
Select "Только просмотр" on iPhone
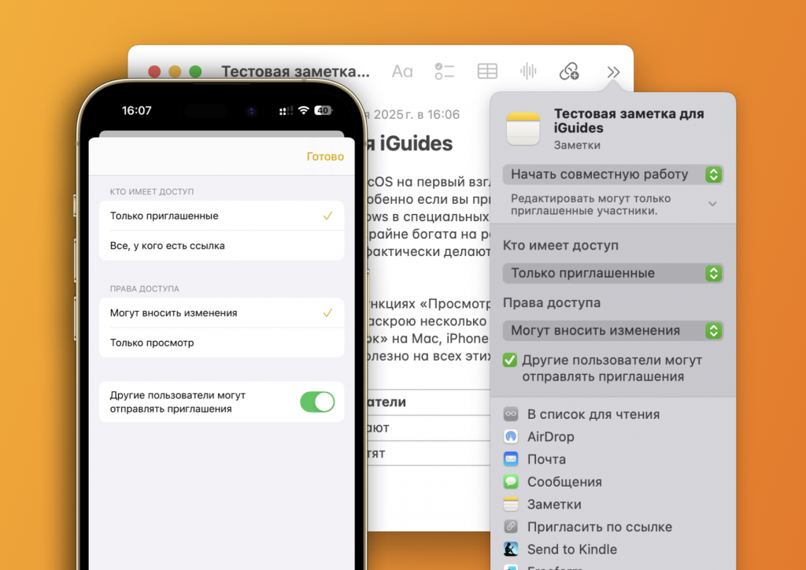[221, 342]
